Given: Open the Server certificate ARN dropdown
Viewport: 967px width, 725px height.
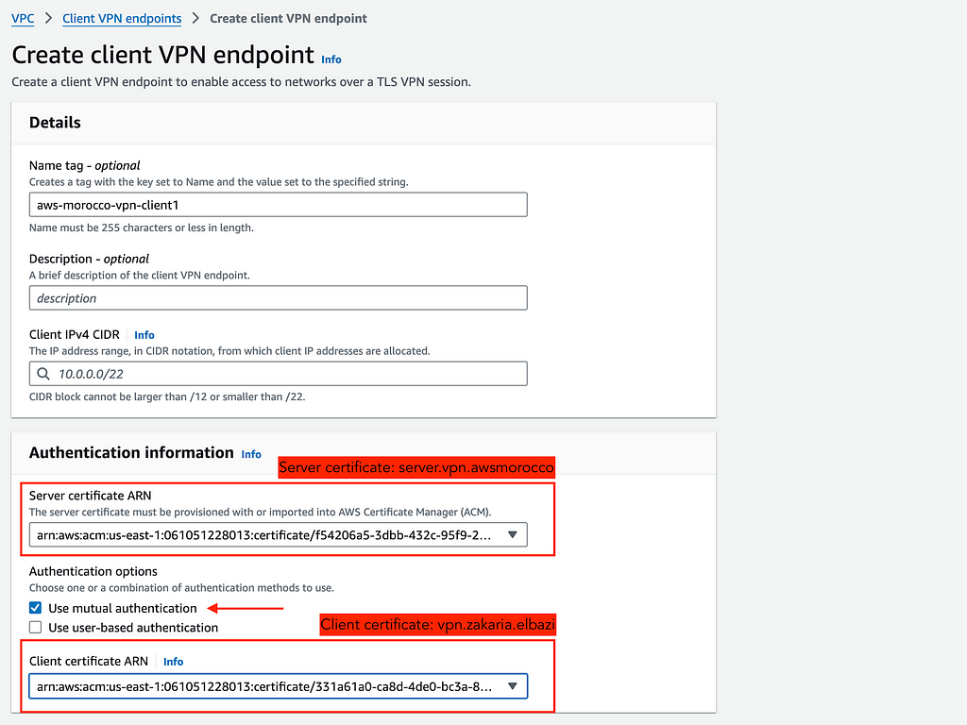Looking at the screenshot, I should [279, 534].
